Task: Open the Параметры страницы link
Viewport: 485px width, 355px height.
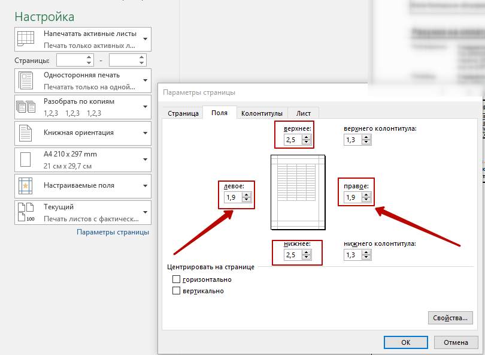Action: [113, 232]
